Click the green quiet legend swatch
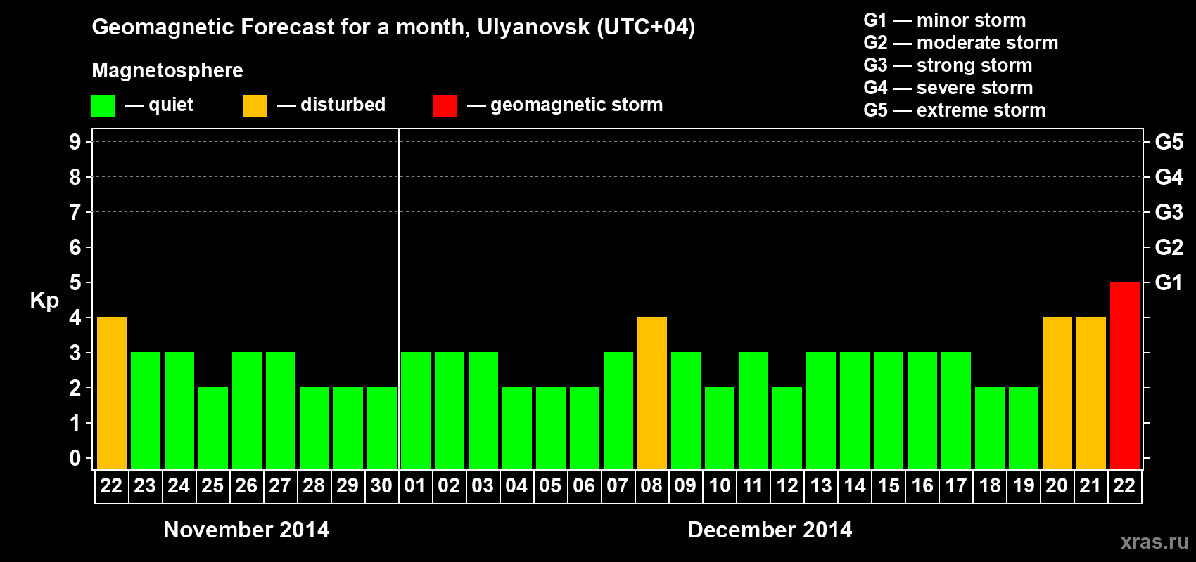The width and height of the screenshot is (1196, 562). tap(103, 106)
